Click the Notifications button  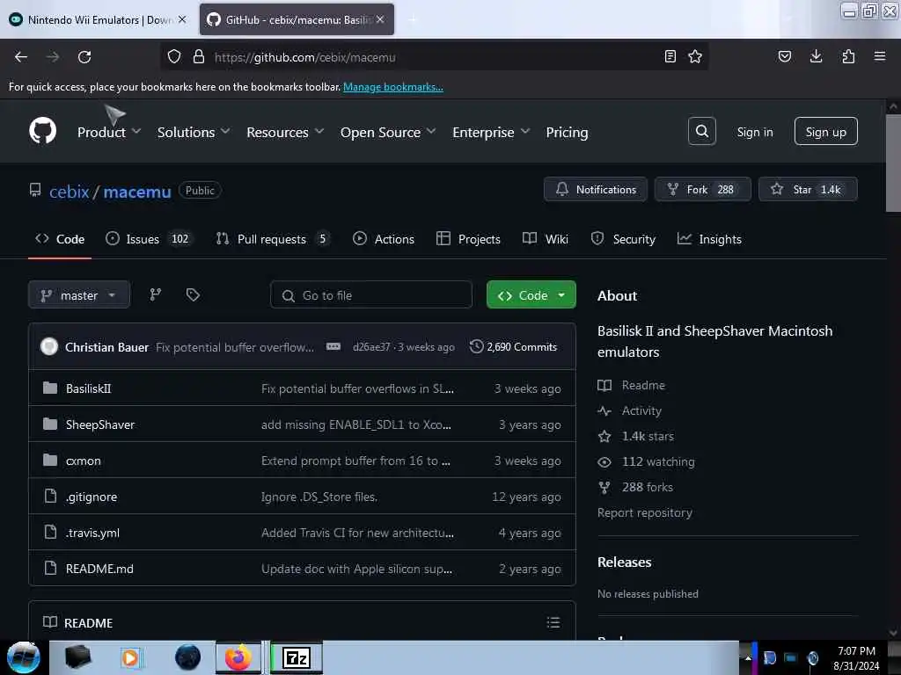coord(596,189)
